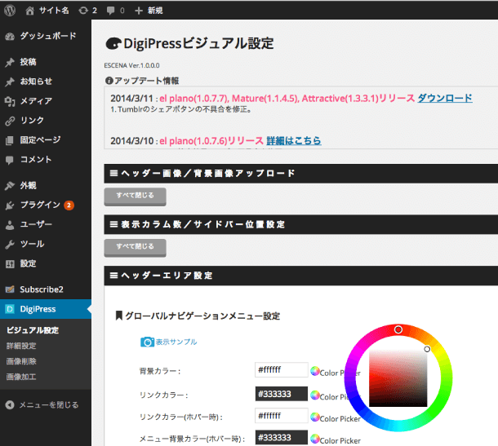This screenshot has width=498, height=446.
Task: Collapse the ヘッダーエリア設定 section header
Action: pyautogui.click(x=300, y=276)
